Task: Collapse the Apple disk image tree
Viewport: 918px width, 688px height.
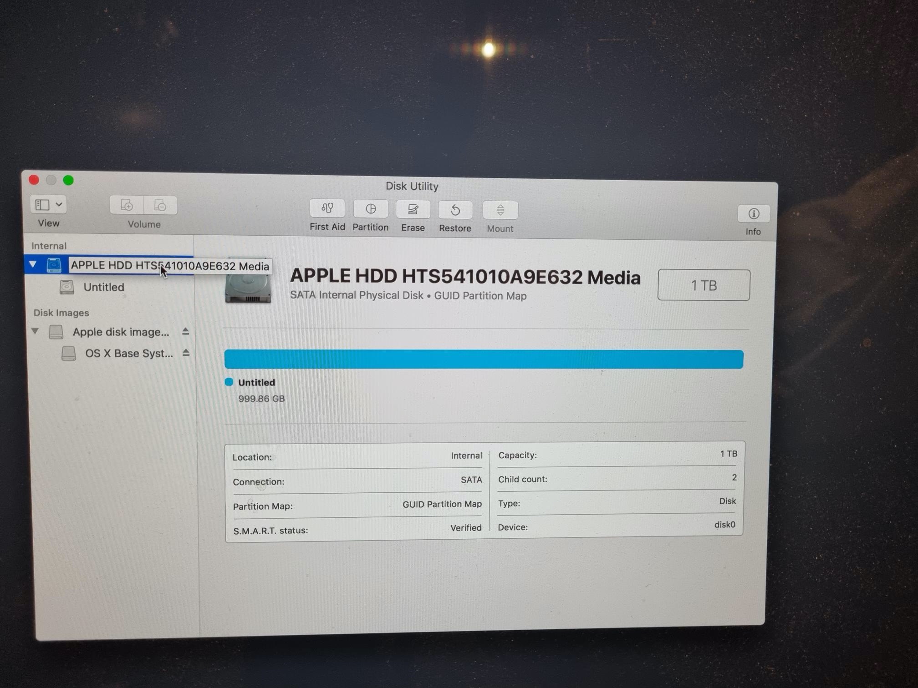Action: click(x=35, y=331)
